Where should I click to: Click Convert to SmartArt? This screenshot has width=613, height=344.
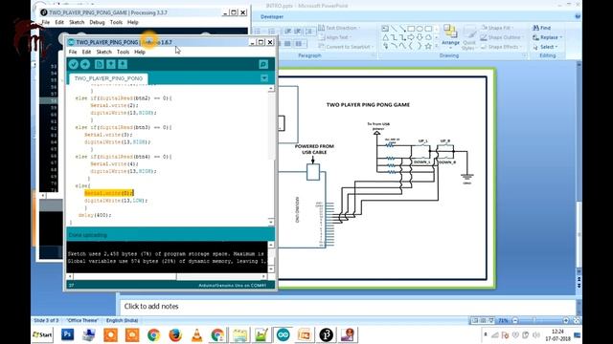[346, 47]
